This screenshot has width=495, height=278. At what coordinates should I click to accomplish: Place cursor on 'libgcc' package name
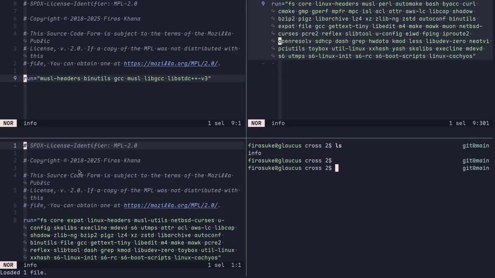(154, 78)
